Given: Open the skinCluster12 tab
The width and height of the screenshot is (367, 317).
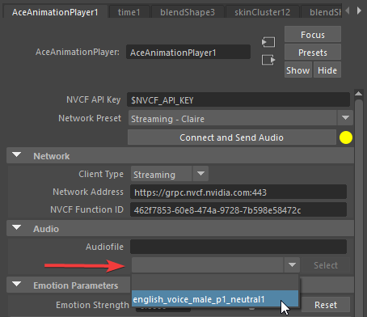Looking at the screenshot, I should click(263, 12).
